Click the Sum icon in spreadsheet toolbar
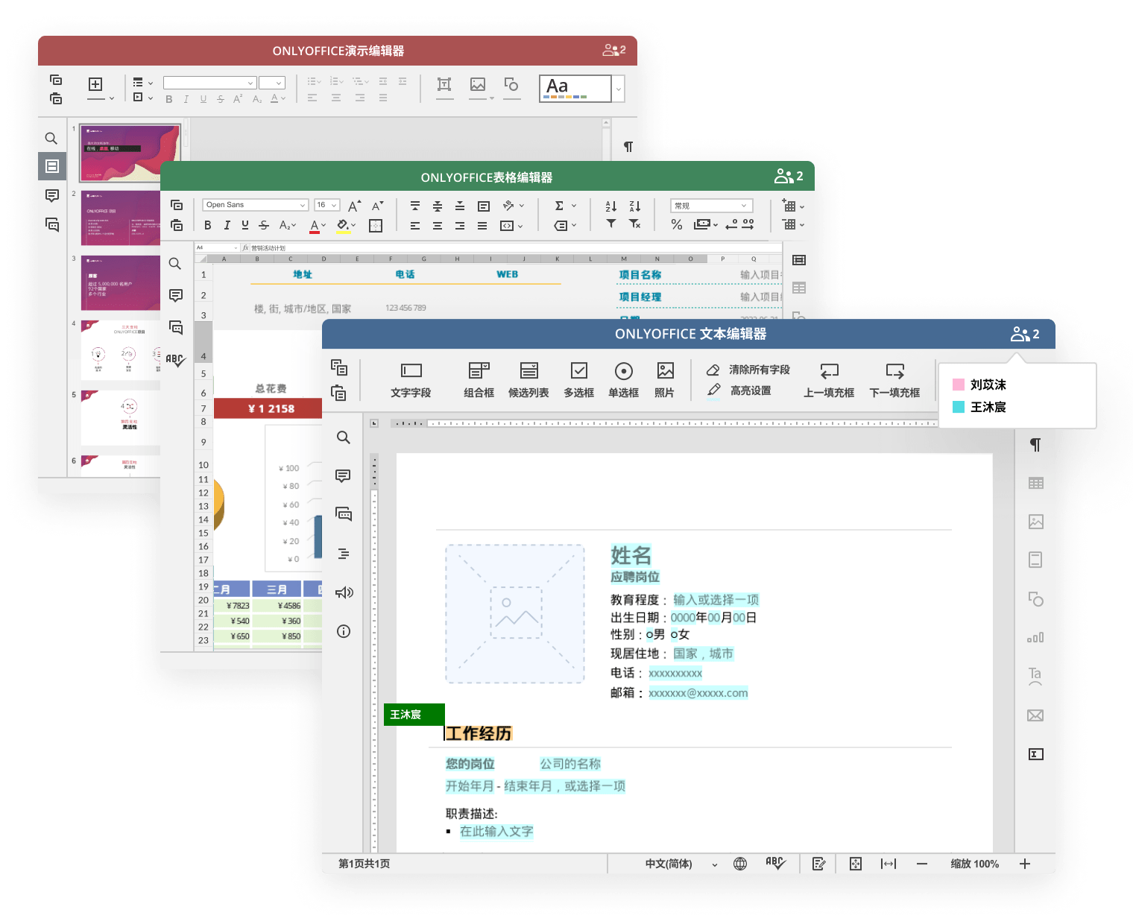 point(559,206)
